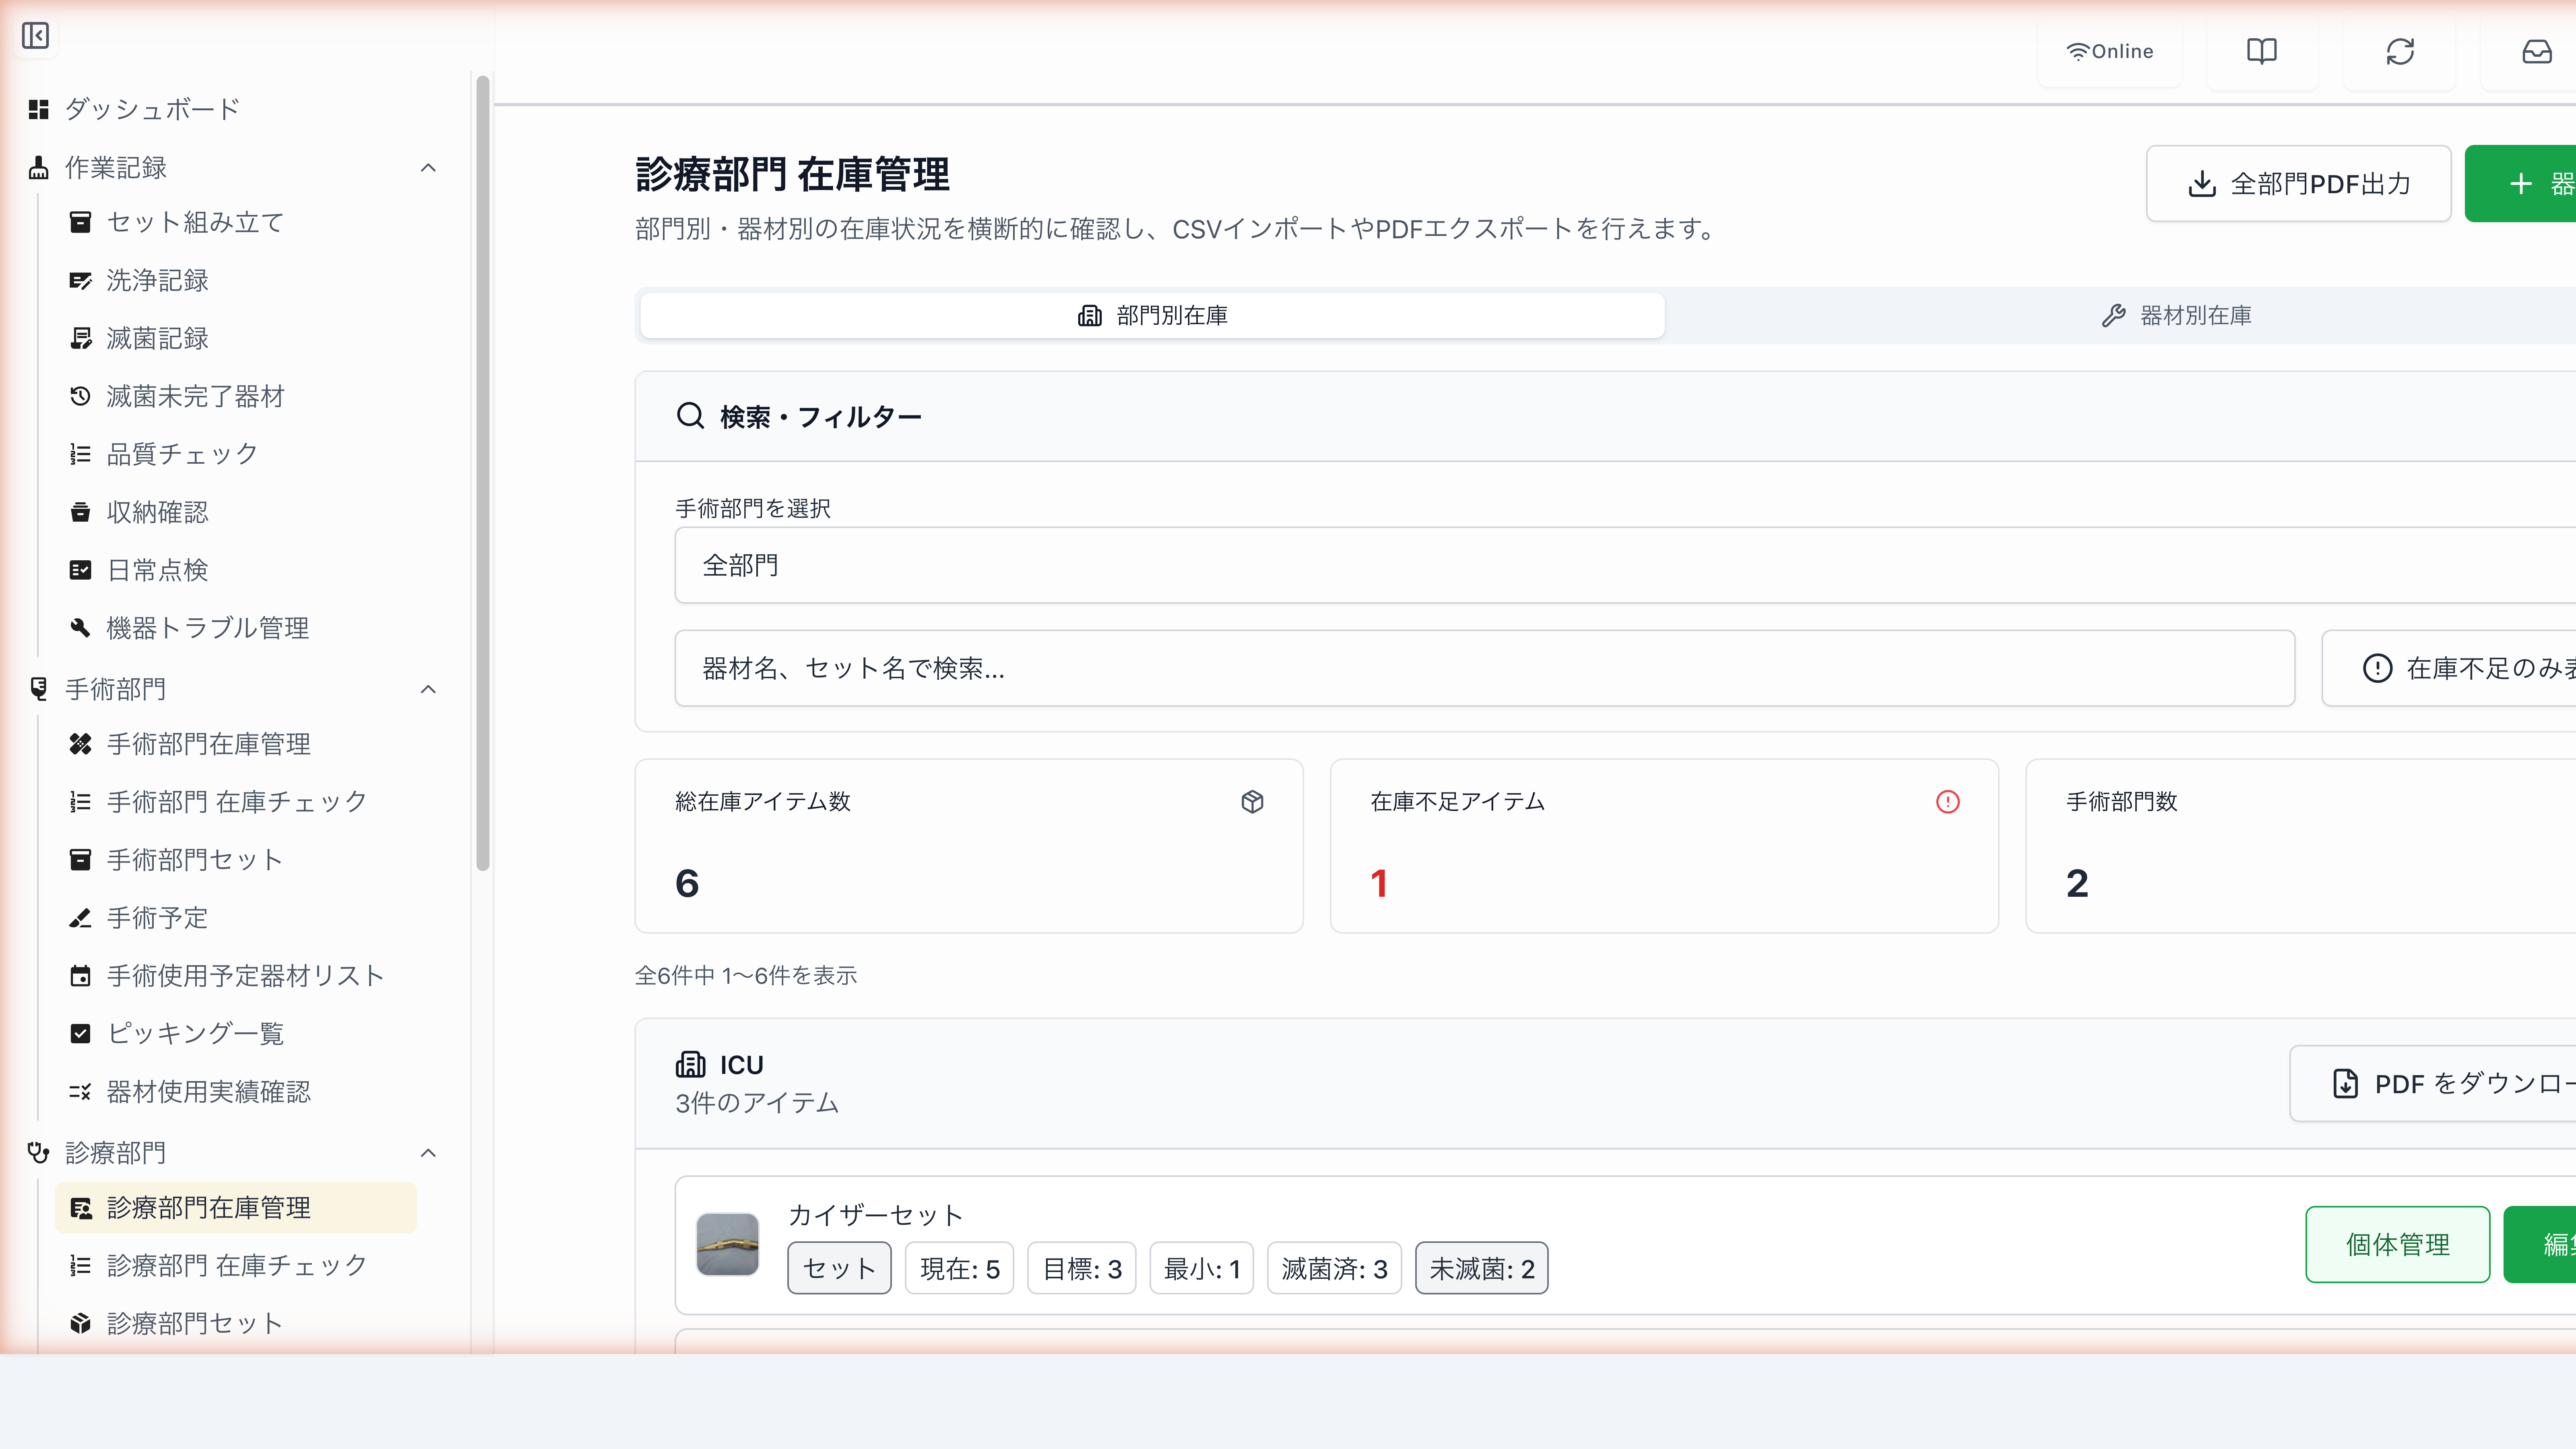Select 手術部門セット in sidebar
Image resolution: width=2576 pixels, height=1449 pixels.
coord(195,860)
